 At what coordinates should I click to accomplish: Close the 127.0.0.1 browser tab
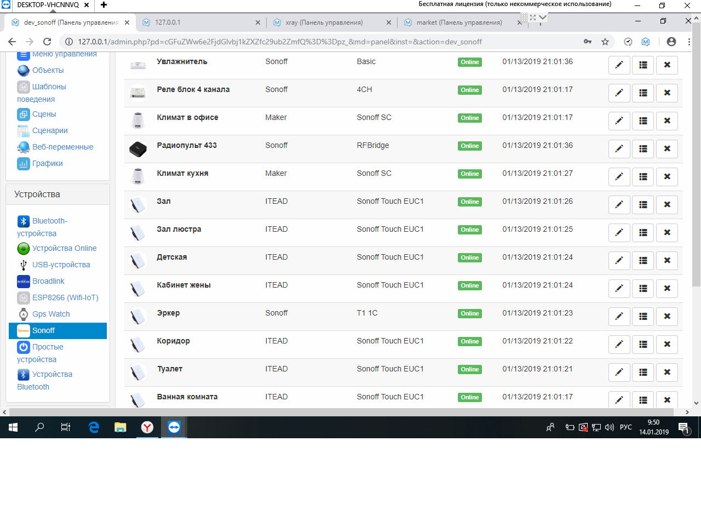(x=258, y=22)
